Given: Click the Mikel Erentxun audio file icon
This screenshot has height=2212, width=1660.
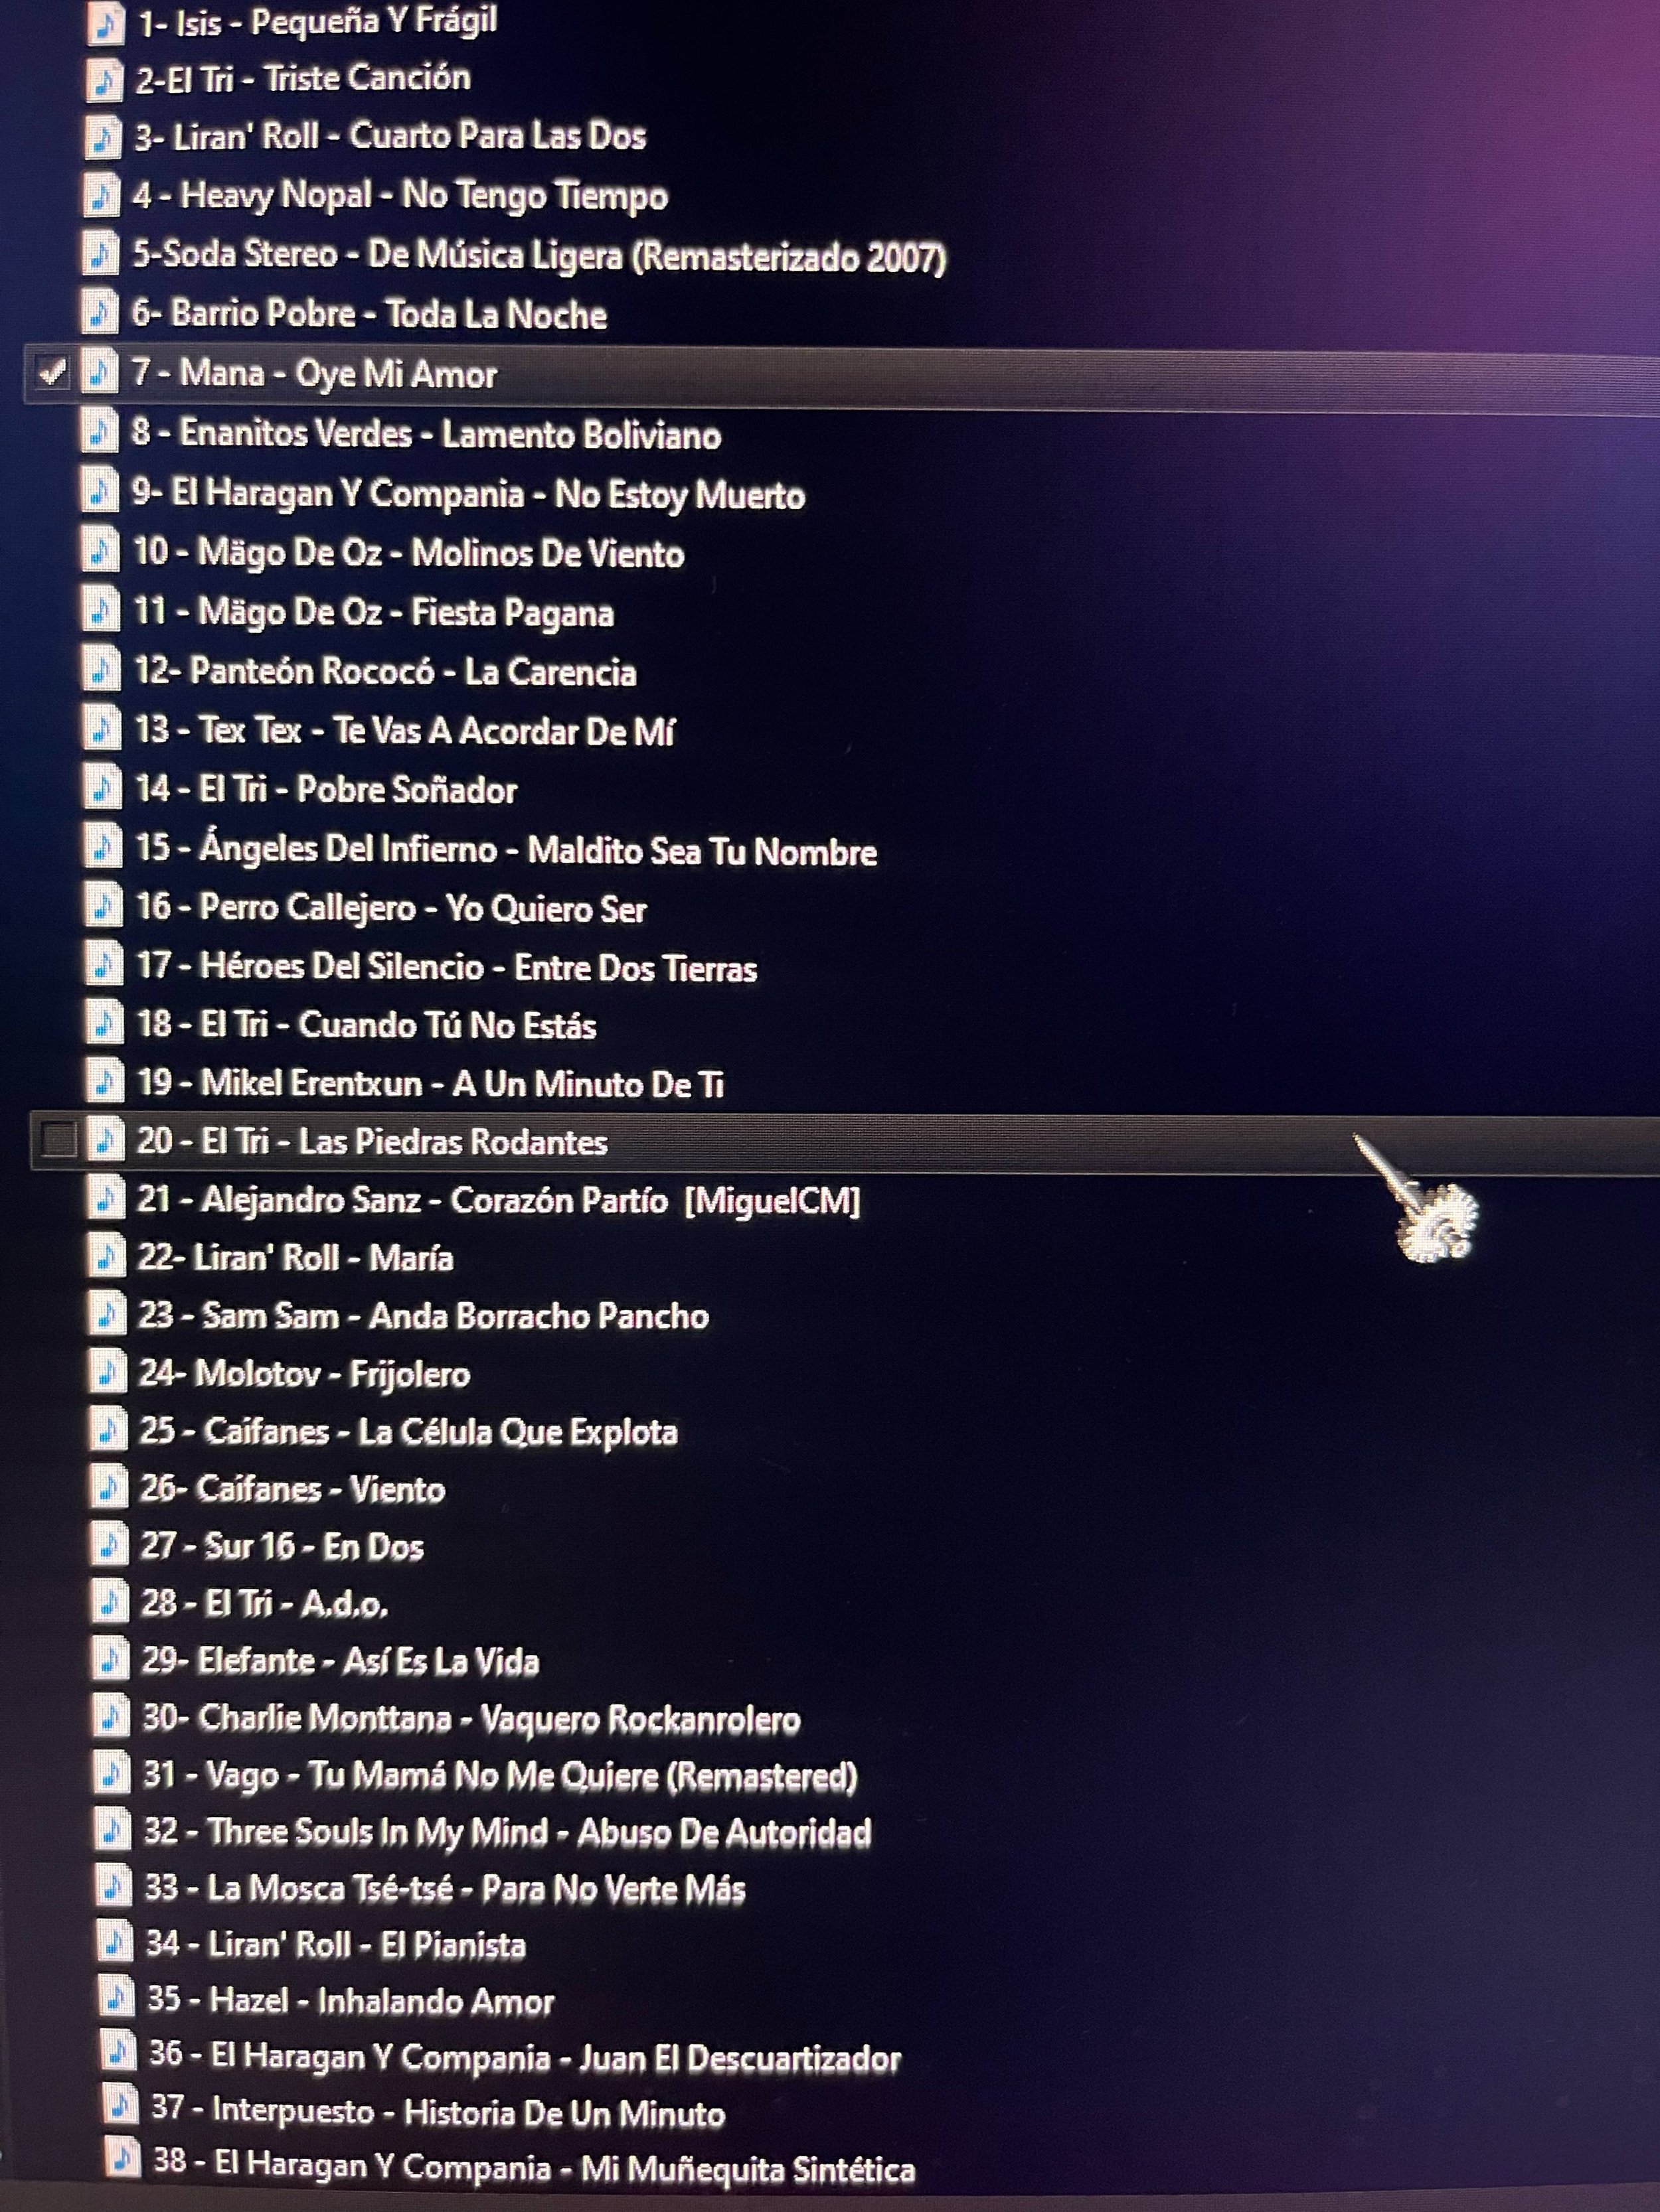Looking at the screenshot, I should pyautogui.click(x=105, y=1081).
